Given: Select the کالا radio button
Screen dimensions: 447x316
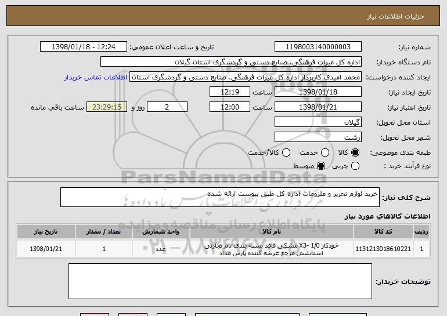Looking at the screenshot, I should click(x=355, y=152).
